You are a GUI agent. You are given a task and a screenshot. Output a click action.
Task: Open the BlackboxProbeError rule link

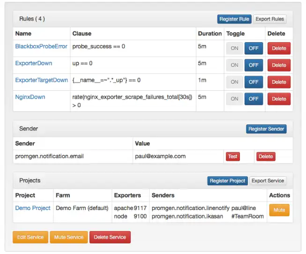[x=41, y=47]
